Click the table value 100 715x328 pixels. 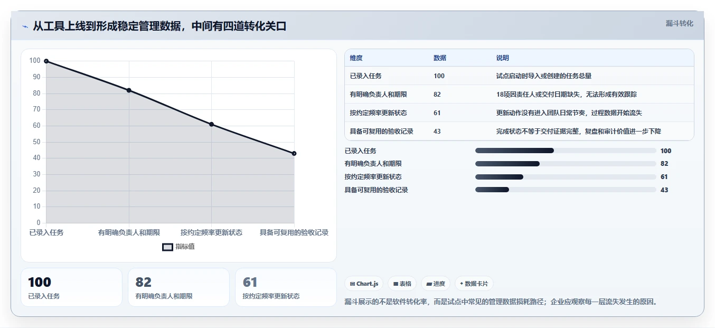point(439,76)
